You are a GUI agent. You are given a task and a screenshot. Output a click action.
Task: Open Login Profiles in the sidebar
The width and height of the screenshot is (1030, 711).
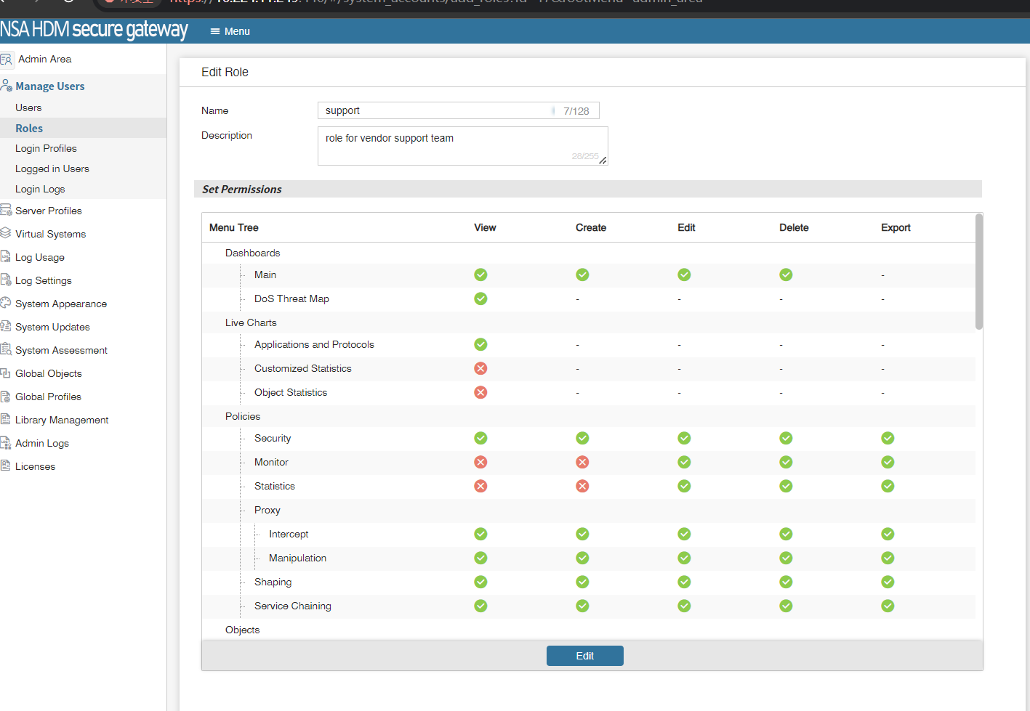click(46, 149)
